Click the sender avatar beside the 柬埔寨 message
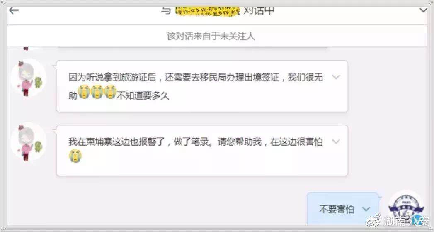Image resolution: width=434 pixels, height=232 pixels. (28, 142)
